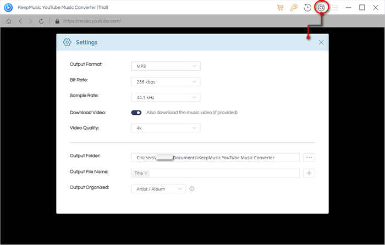Open the conversion history clock icon
This screenshot has height=245, width=385.
pyautogui.click(x=307, y=8)
